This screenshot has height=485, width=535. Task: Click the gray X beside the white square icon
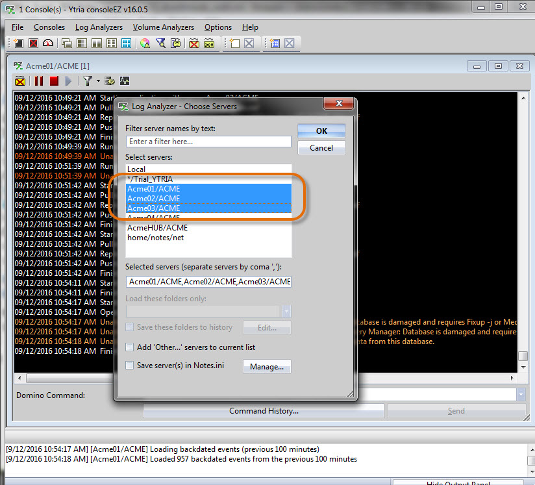pos(249,44)
